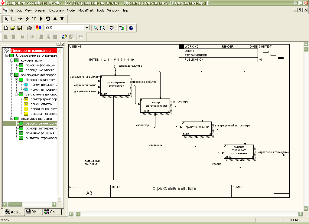
Task: Click the выплата страхового возмещения activity box
Action: pyautogui.click(x=239, y=152)
